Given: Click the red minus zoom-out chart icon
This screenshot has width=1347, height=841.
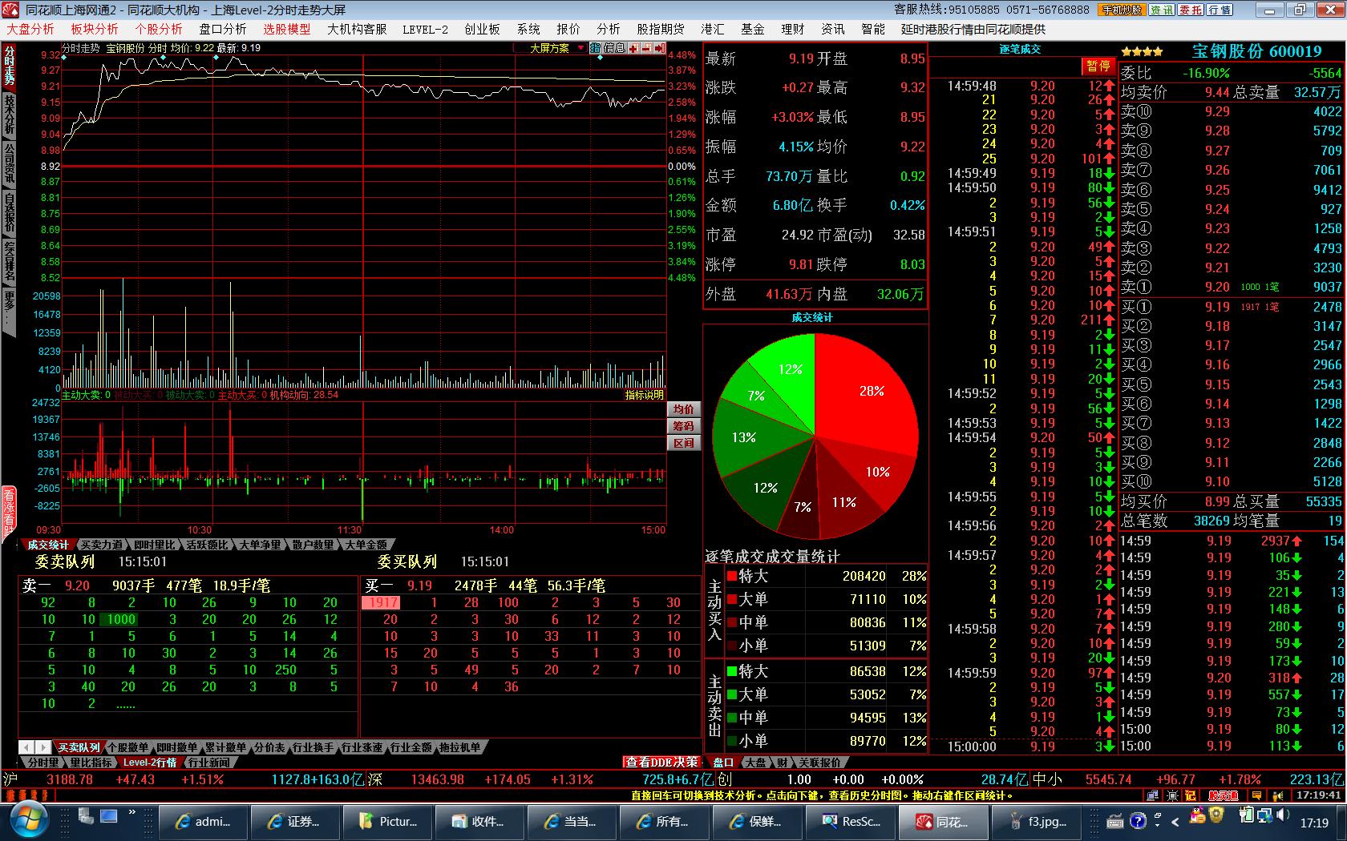Looking at the screenshot, I should pos(646,48).
